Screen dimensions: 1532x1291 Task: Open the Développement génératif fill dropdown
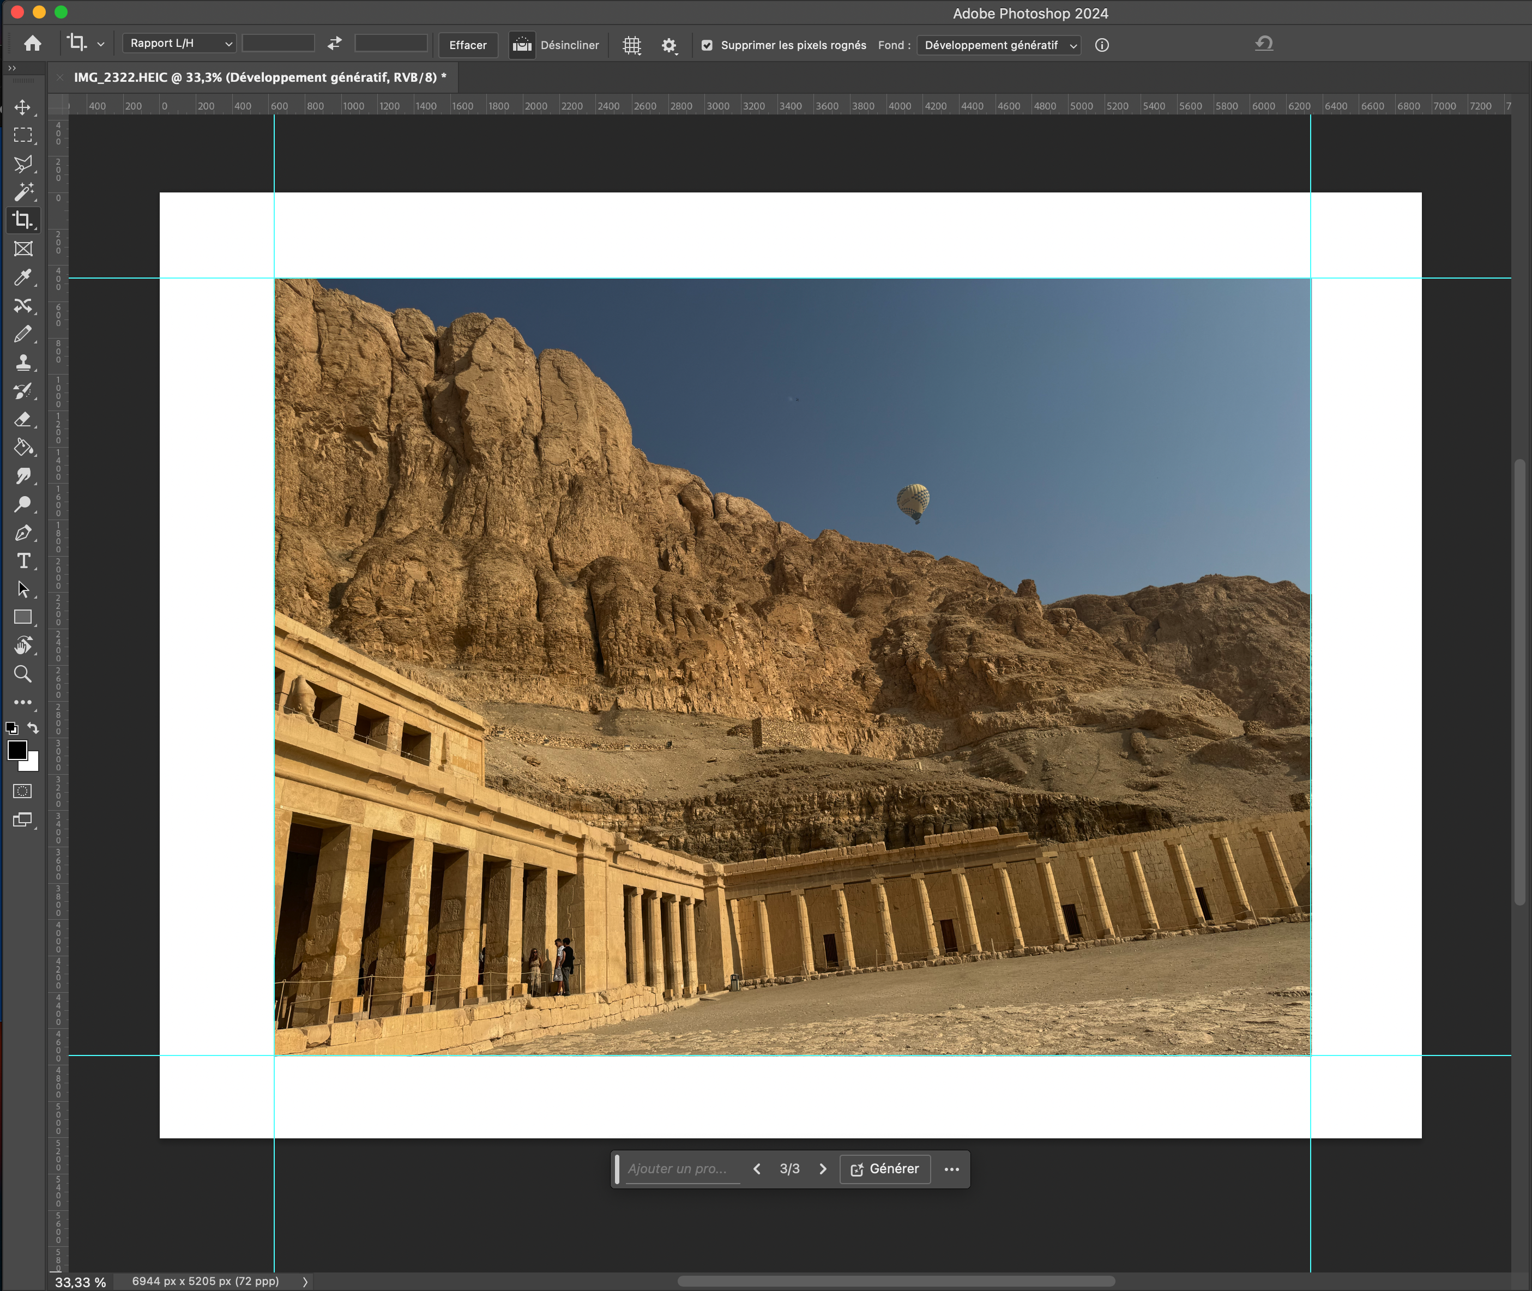999,45
